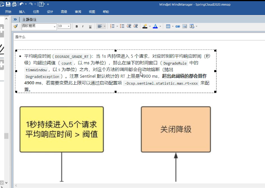Image resolution: width=265 pixels, height=188 pixels.
Task: Open the numbered list style dropdown arrow
Action: pos(117,26)
